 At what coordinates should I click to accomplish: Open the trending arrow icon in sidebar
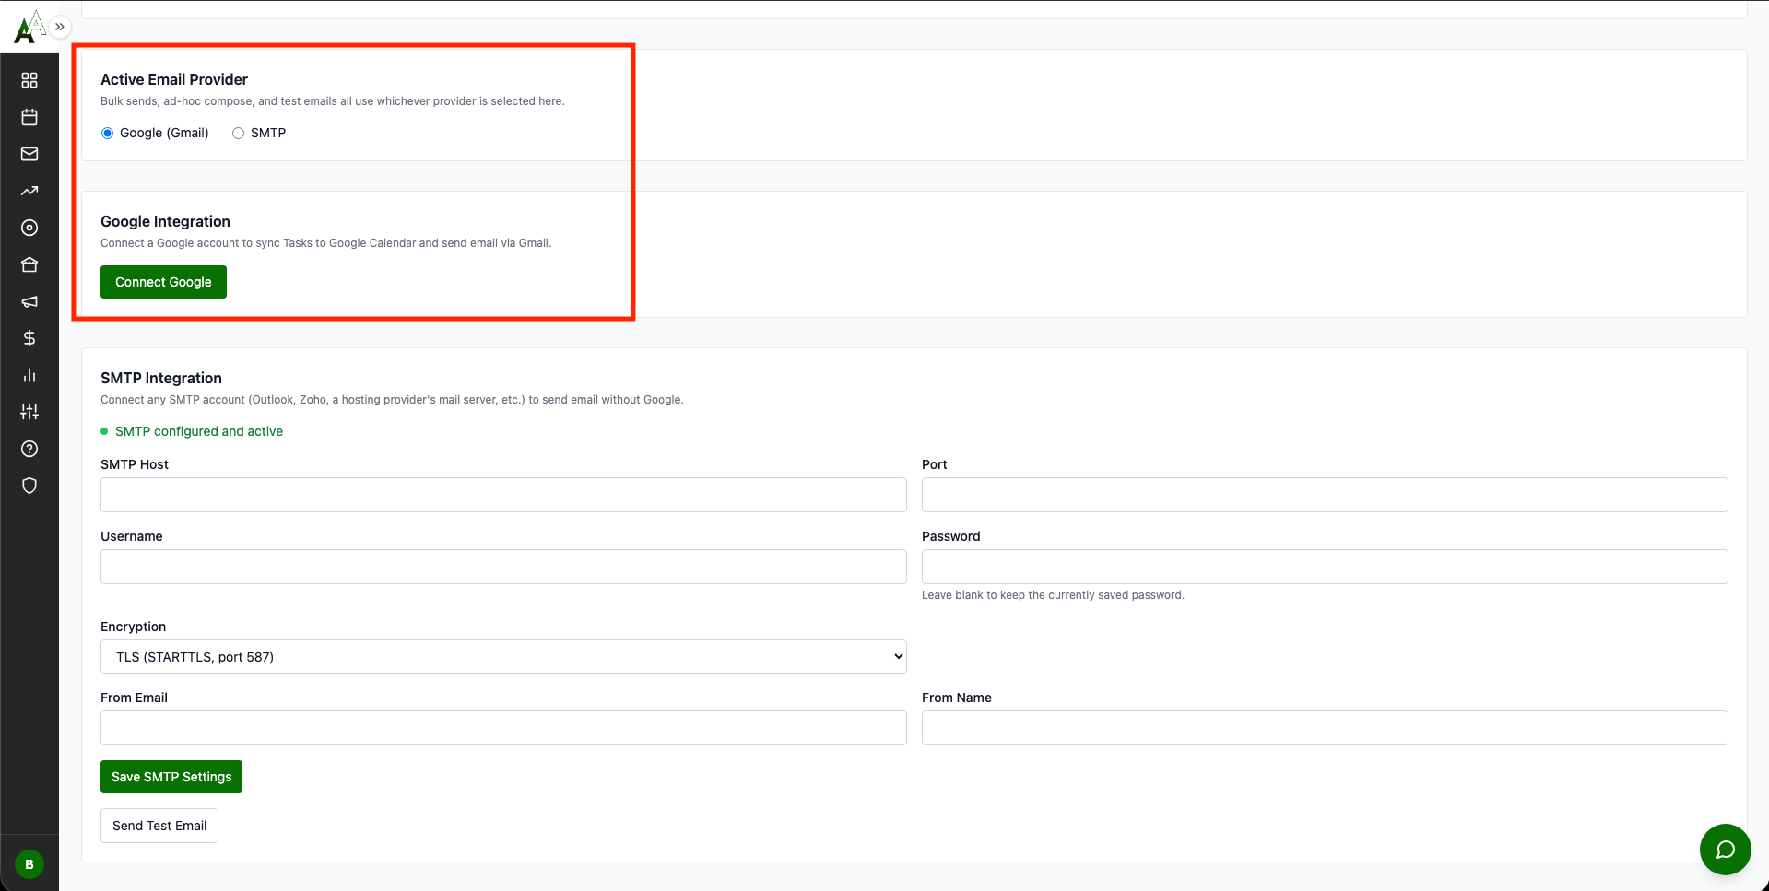pyautogui.click(x=29, y=191)
